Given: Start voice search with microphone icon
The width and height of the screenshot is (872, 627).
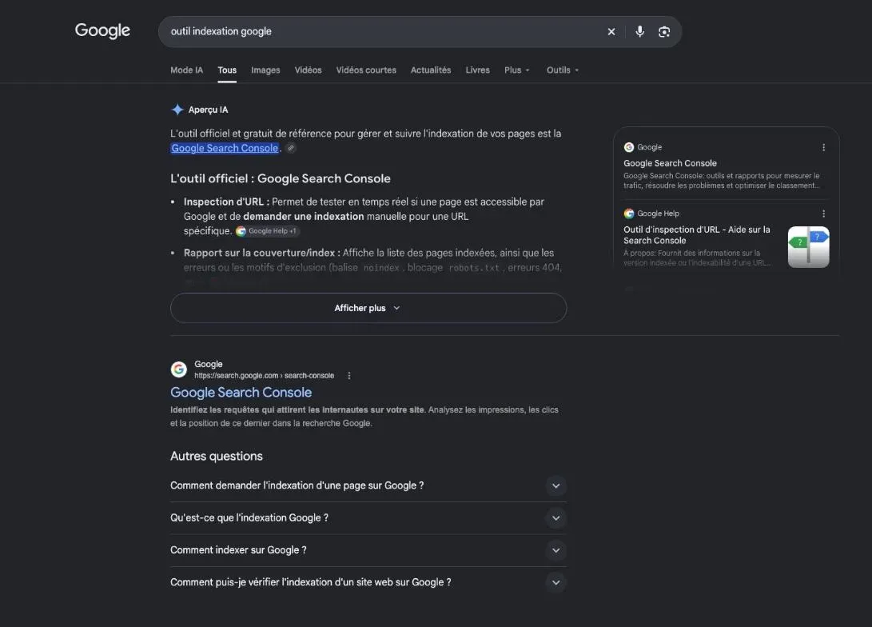Looking at the screenshot, I should tap(640, 32).
